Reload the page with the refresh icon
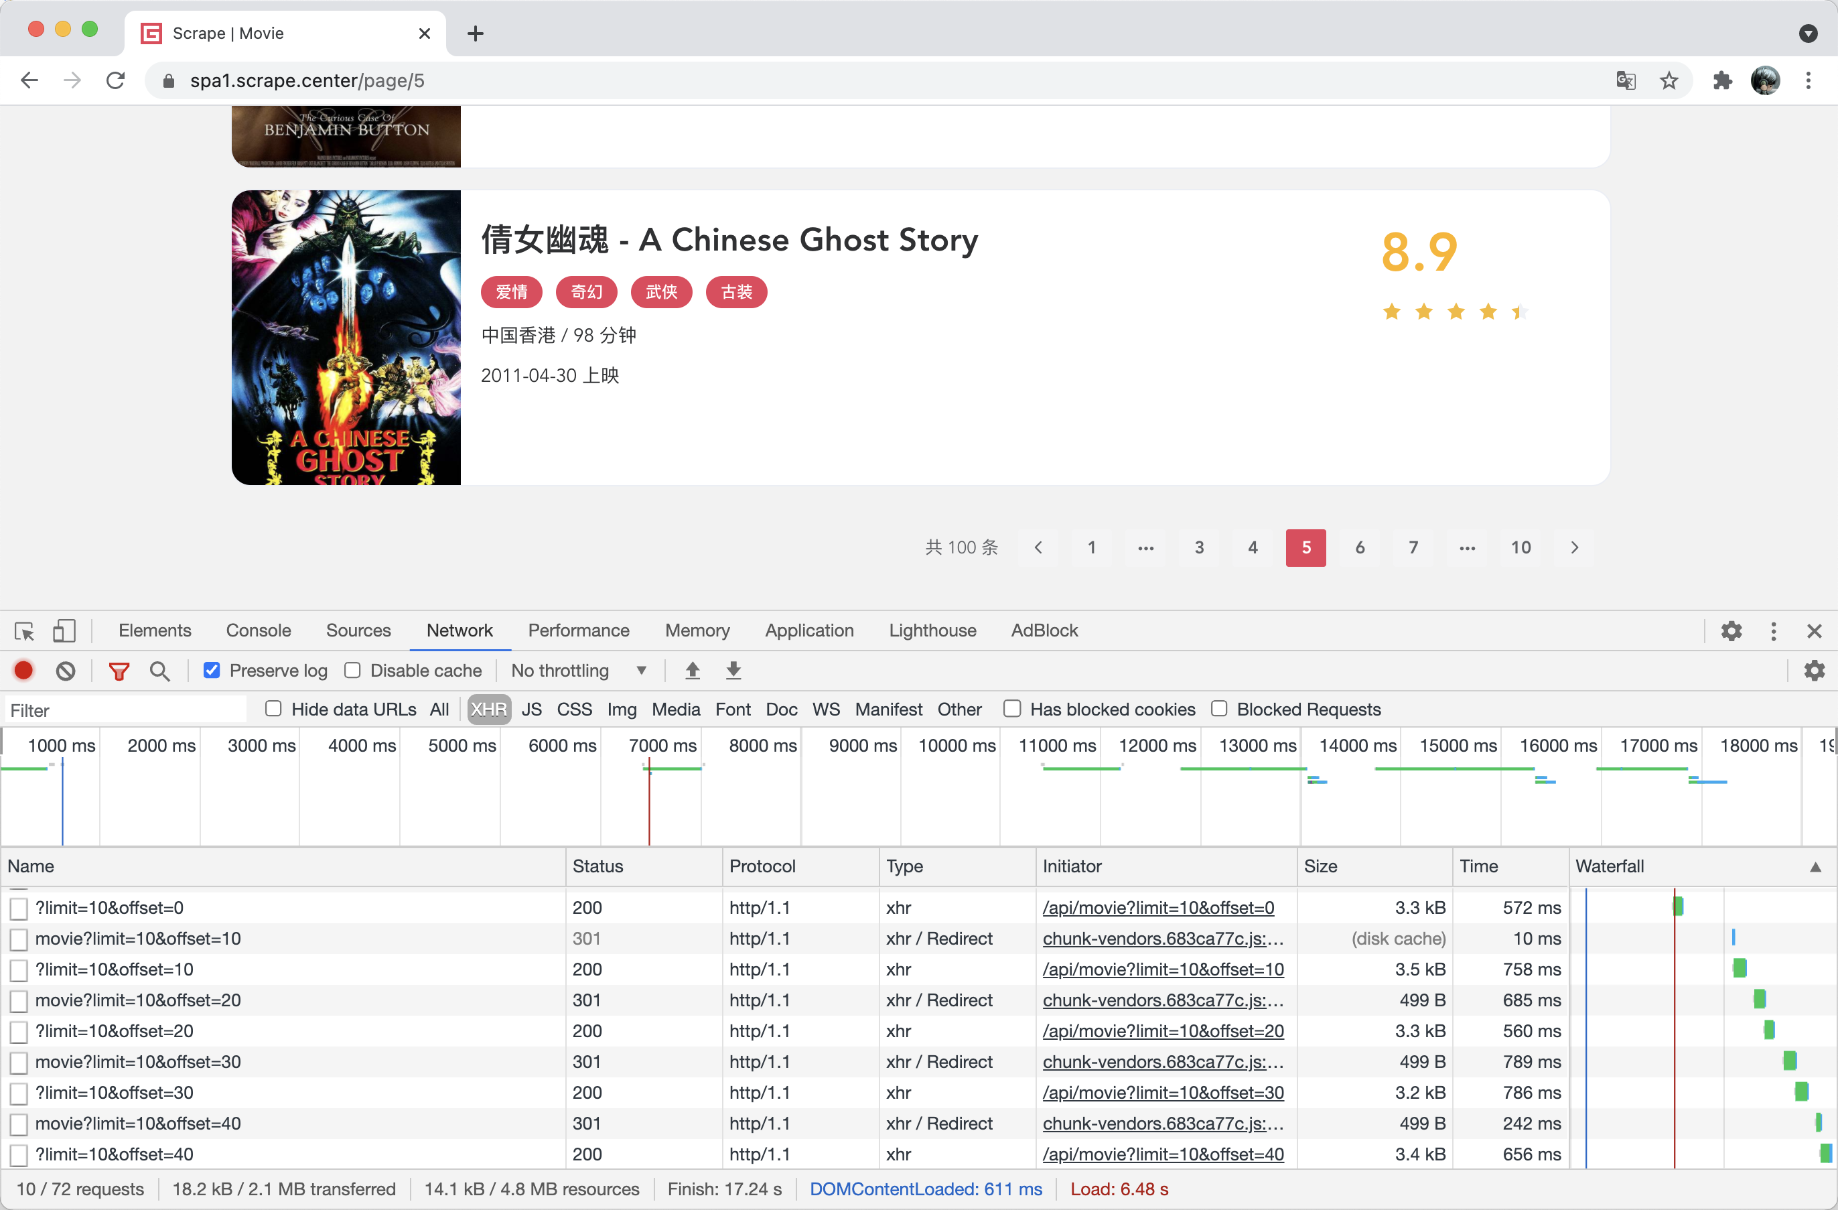Viewport: 1838px width, 1210px height. click(x=116, y=80)
